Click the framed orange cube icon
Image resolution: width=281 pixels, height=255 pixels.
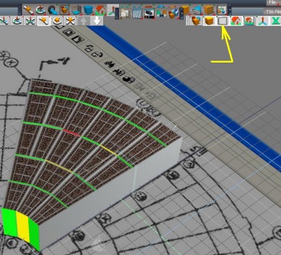tap(64, 10)
